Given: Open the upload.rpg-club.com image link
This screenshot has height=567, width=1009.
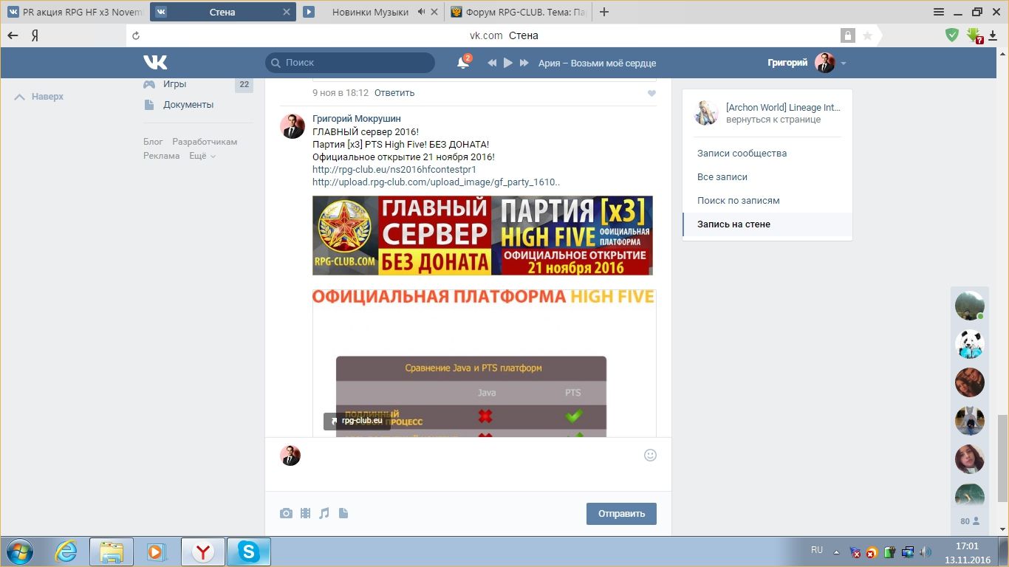Looking at the screenshot, I should click(x=437, y=182).
